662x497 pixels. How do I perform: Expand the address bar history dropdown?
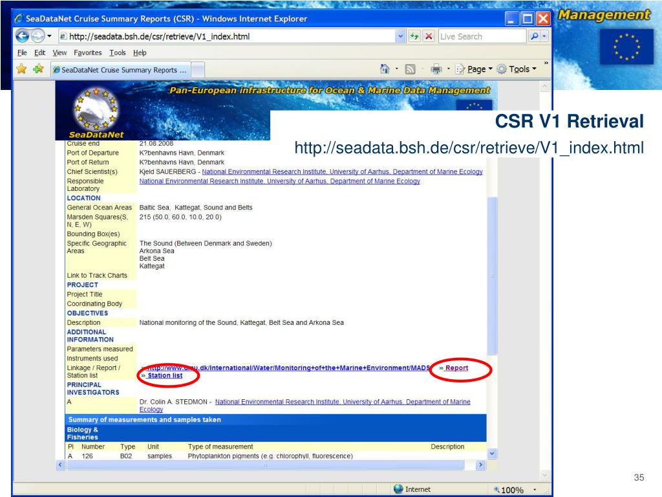(401, 36)
